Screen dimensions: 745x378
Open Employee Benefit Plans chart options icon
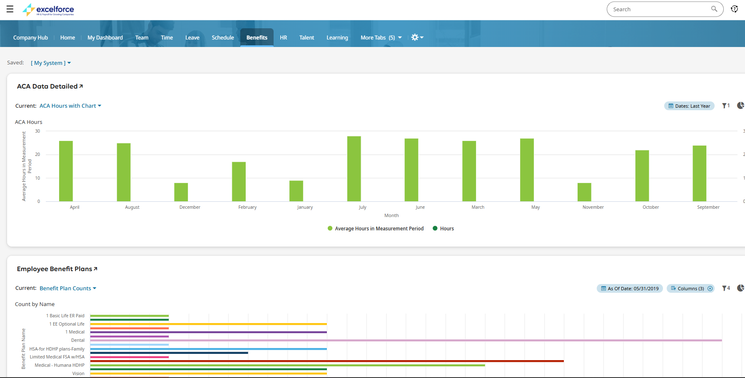pos(740,288)
